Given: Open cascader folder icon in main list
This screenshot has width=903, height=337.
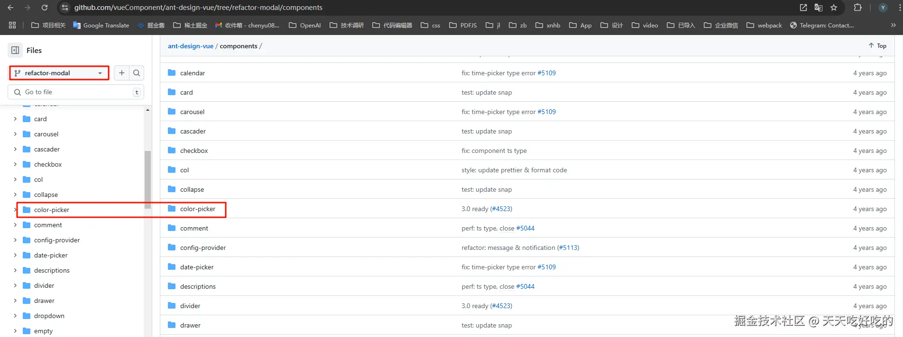Looking at the screenshot, I should (172, 131).
